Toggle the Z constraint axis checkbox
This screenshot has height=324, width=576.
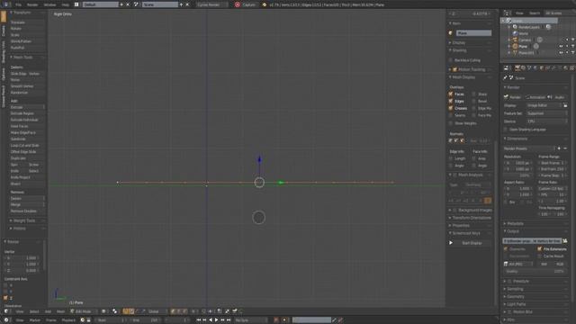[x=5, y=298]
